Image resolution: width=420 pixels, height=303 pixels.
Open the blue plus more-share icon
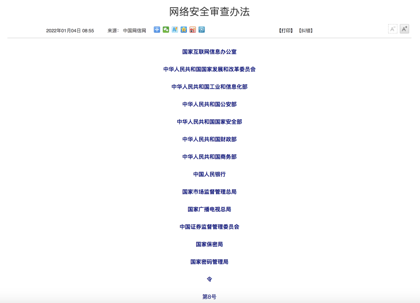[157, 30]
